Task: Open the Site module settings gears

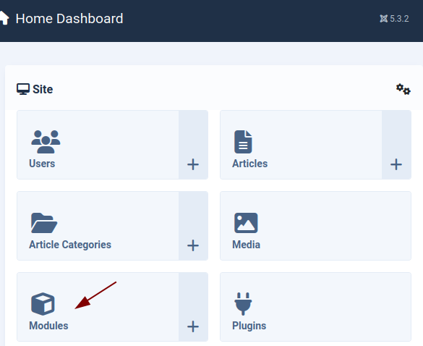Action: (x=403, y=90)
